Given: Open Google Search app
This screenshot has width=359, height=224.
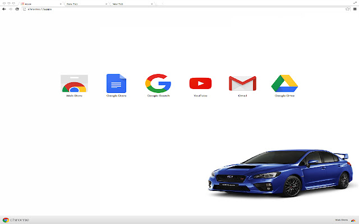Looking at the screenshot, I should pos(158,83).
